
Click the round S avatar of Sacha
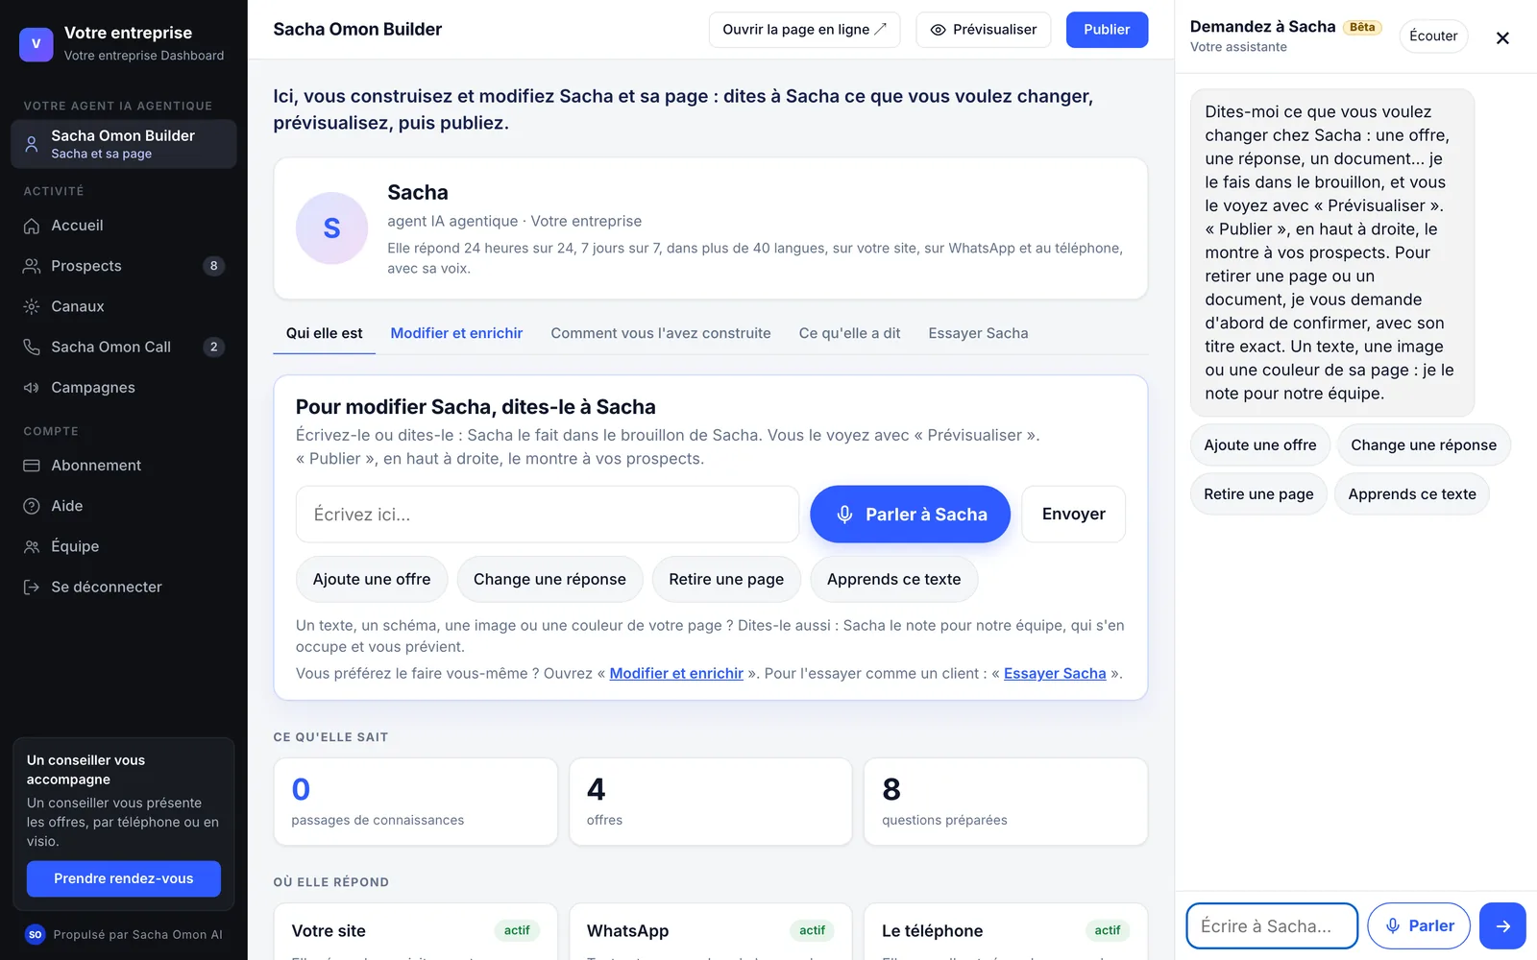[331, 228]
